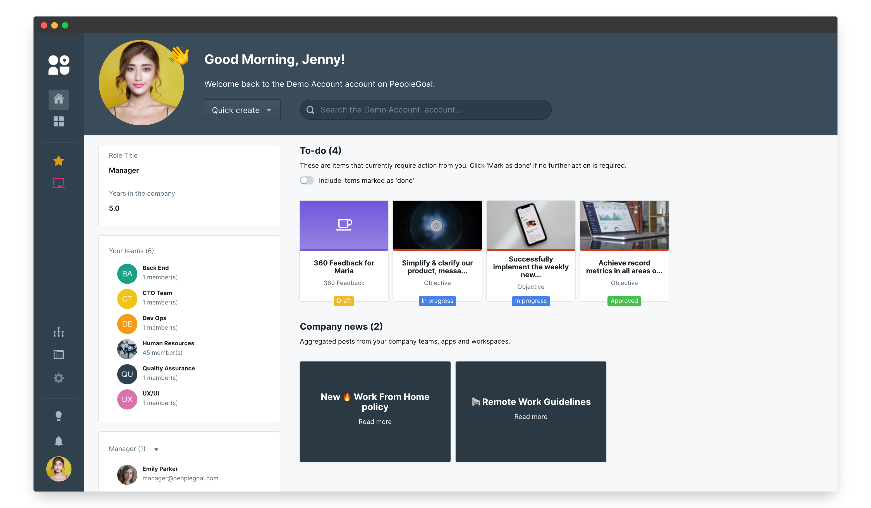Open the Back End team avatar
The height and width of the screenshot is (508, 871).
[127, 274]
